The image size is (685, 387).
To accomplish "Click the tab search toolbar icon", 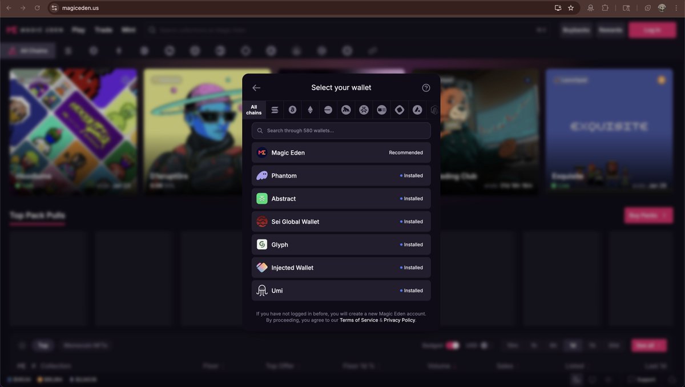I will point(626,8).
